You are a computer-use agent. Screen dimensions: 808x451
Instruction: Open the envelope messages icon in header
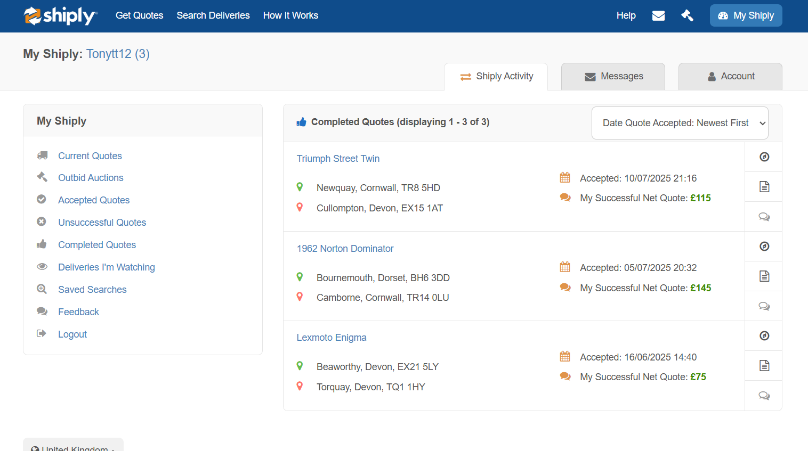point(658,15)
